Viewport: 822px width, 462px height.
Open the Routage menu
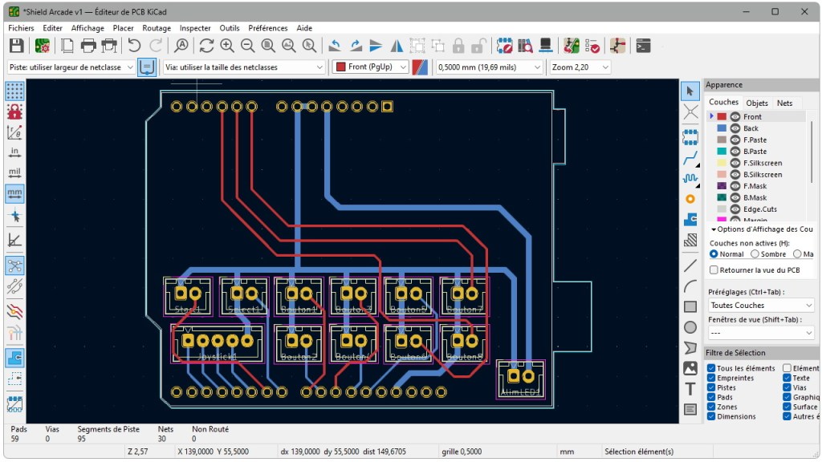click(x=157, y=27)
